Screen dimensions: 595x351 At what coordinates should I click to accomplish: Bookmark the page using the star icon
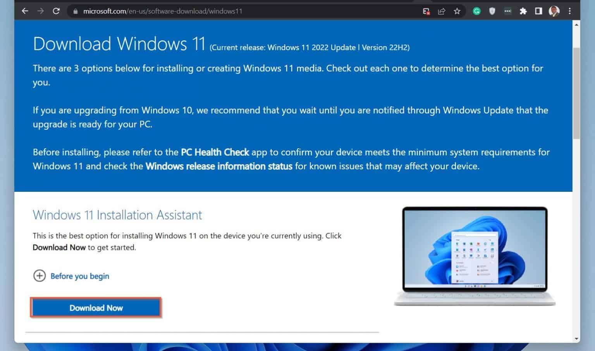(457, 11)
